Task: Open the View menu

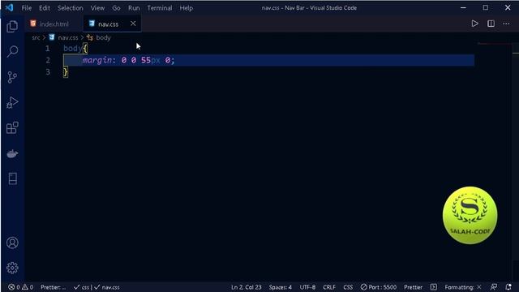Action: pos(97,8)
